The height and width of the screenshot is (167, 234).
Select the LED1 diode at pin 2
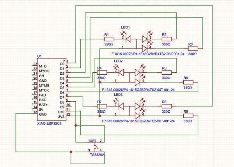[128, 39]
